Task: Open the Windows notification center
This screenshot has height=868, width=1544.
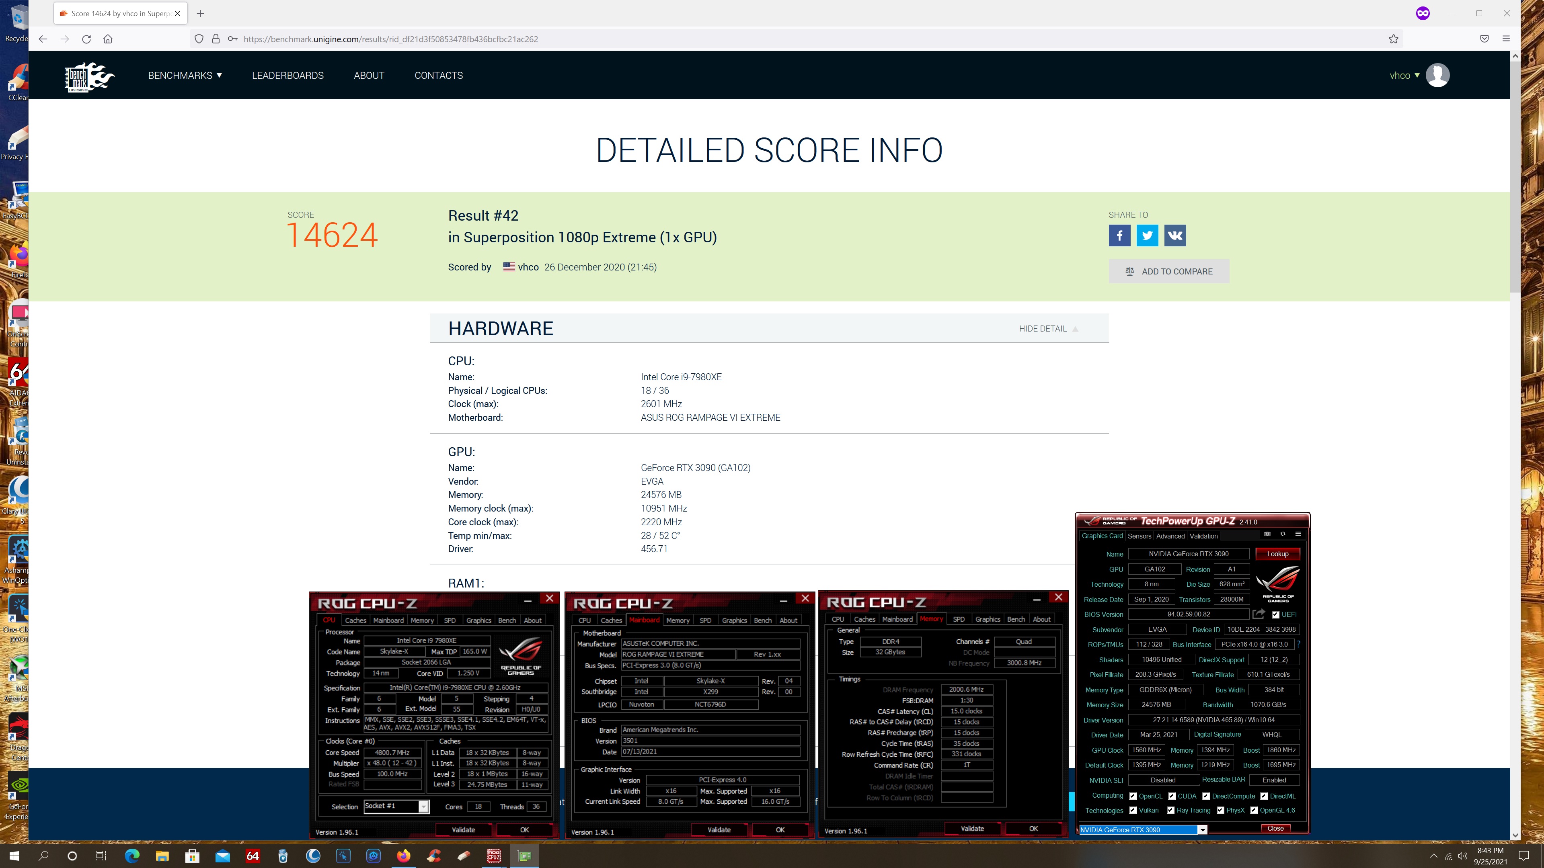Action: click(1524, 856)
